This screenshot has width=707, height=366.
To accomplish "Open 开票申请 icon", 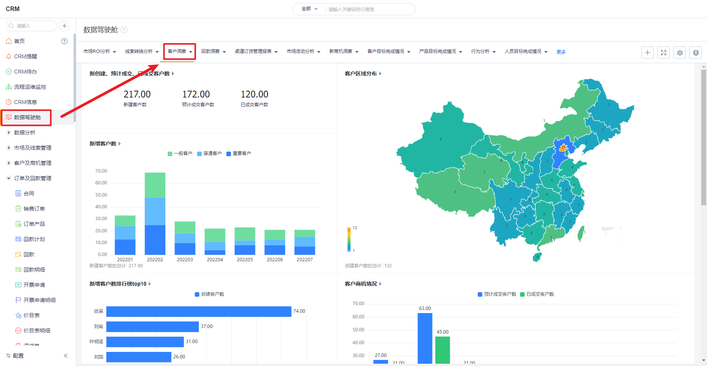I will coord(18,285).
